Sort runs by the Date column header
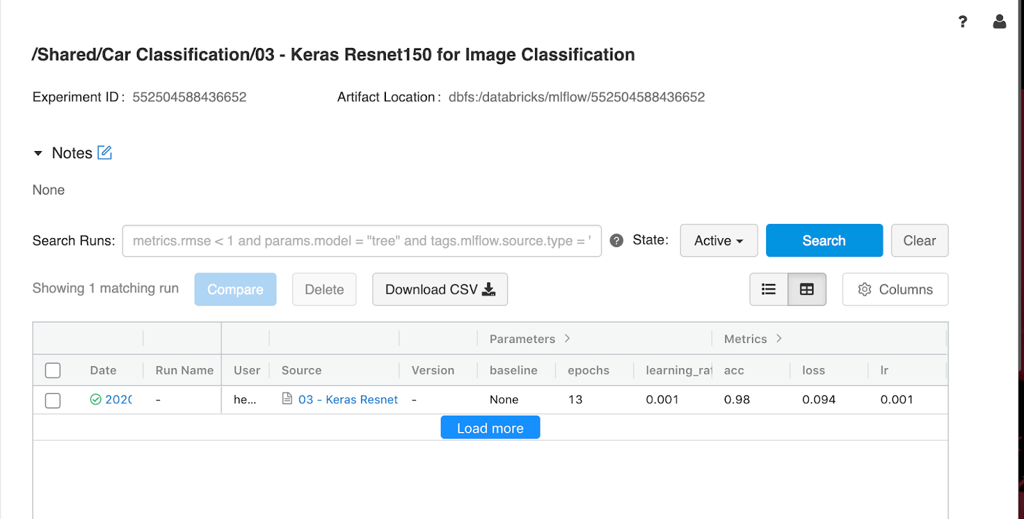Viewport: 1024px width, 519px height. [x=103, y=371]
